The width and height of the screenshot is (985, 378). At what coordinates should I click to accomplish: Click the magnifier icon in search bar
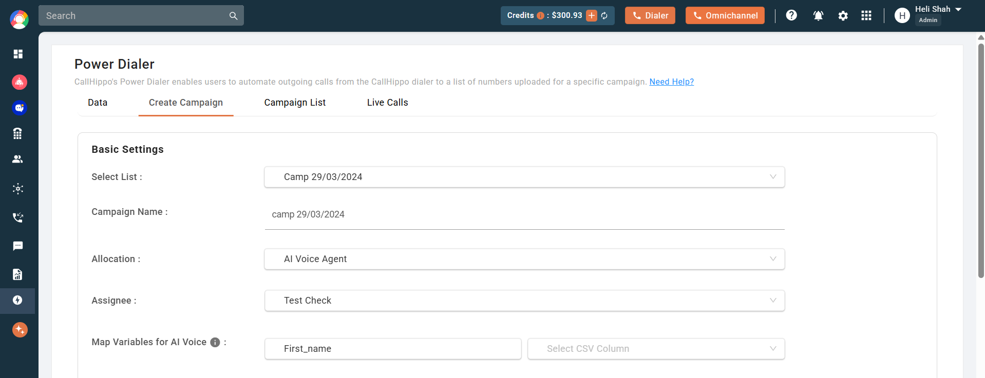(x=233, y=16)
